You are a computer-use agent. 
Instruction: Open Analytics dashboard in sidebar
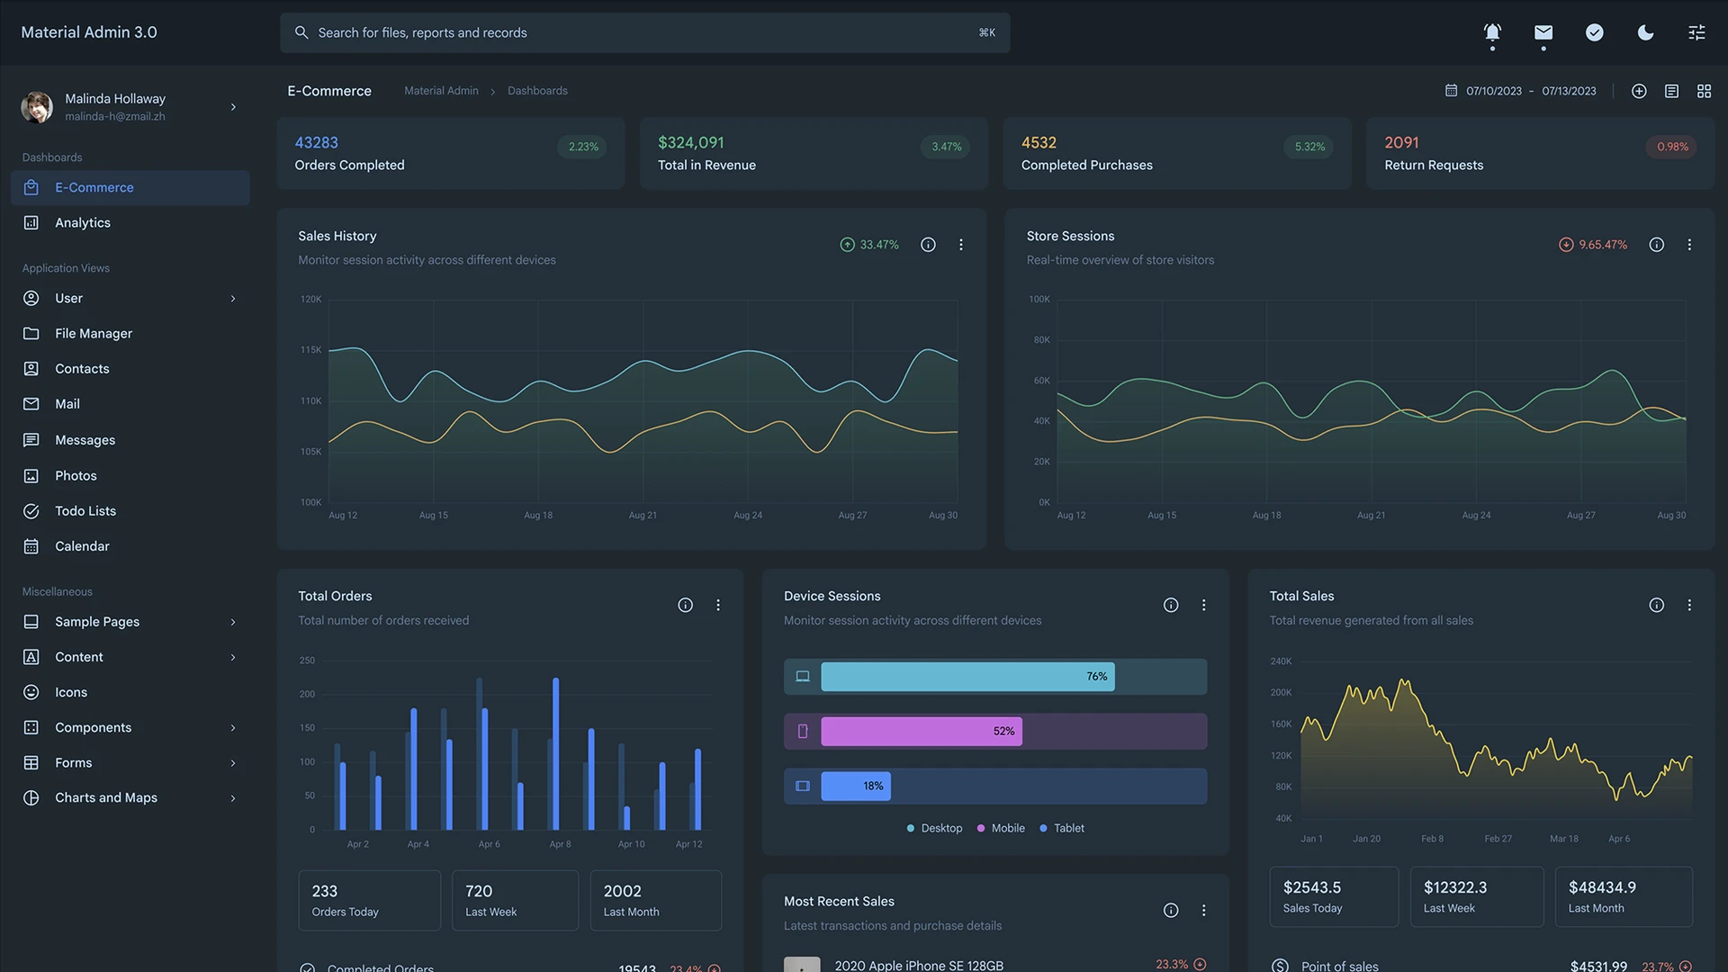click(x=130, y=222)
